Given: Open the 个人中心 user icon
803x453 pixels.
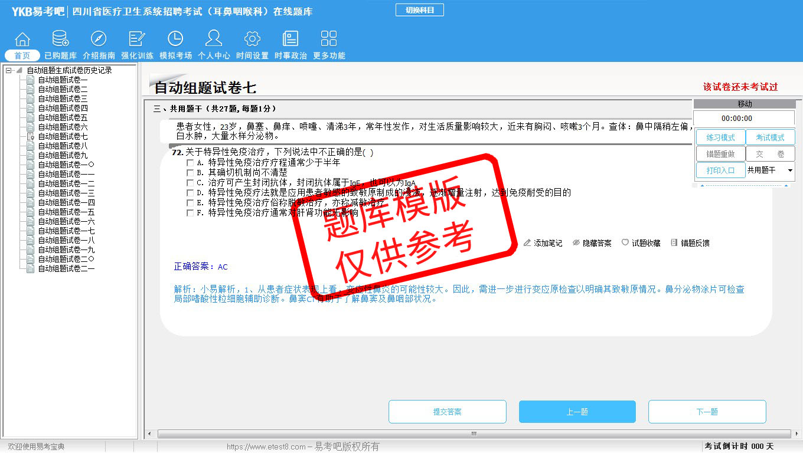Looking at the screenshot, I should (214, 39).
